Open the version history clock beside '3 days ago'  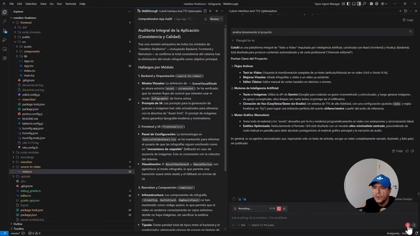(189, 19)
